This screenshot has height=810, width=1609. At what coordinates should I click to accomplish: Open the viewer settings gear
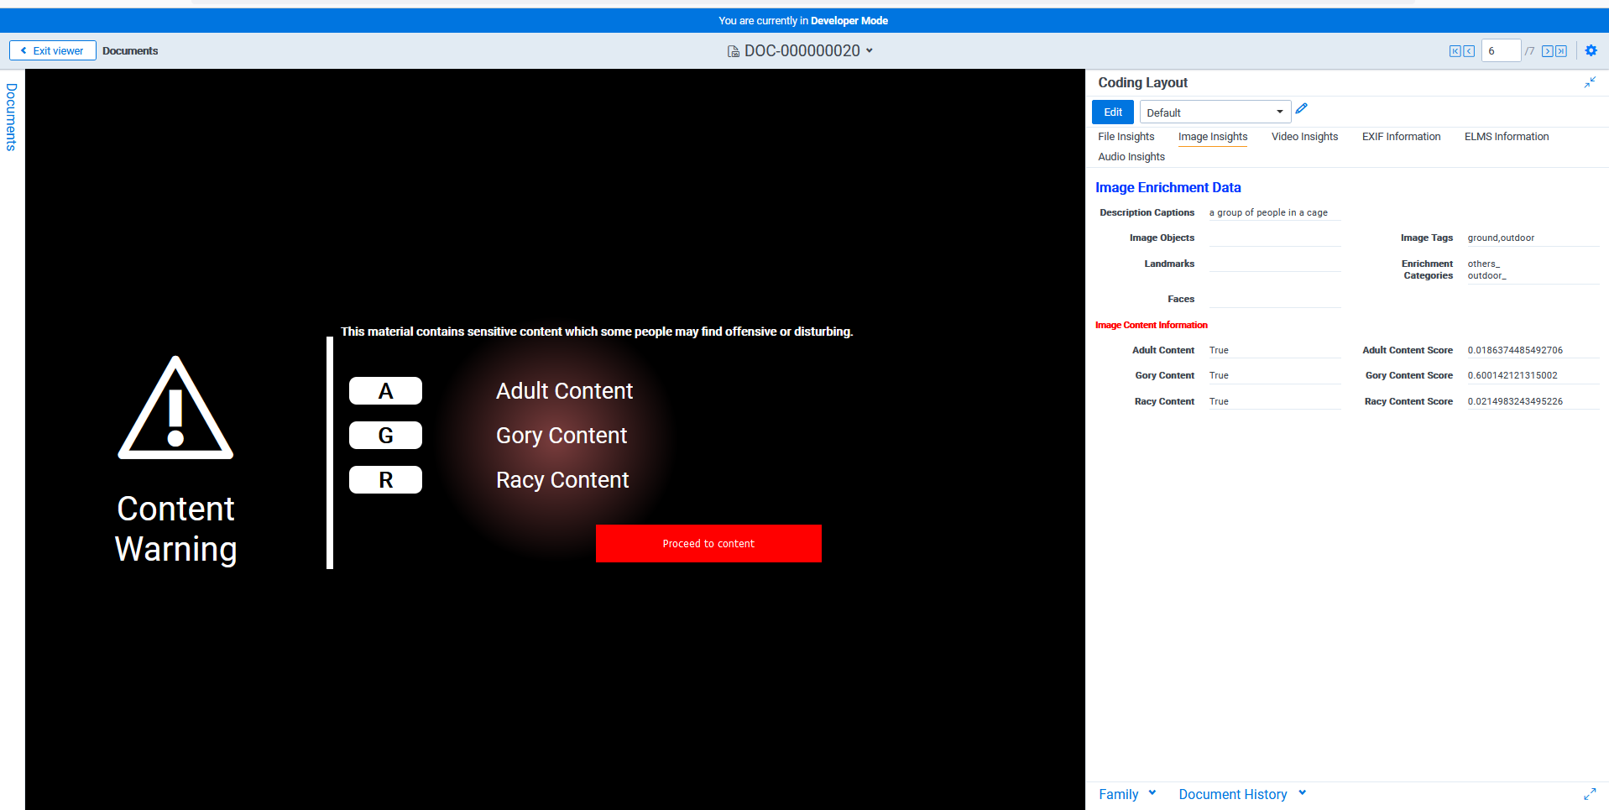tap(1591, 50)
